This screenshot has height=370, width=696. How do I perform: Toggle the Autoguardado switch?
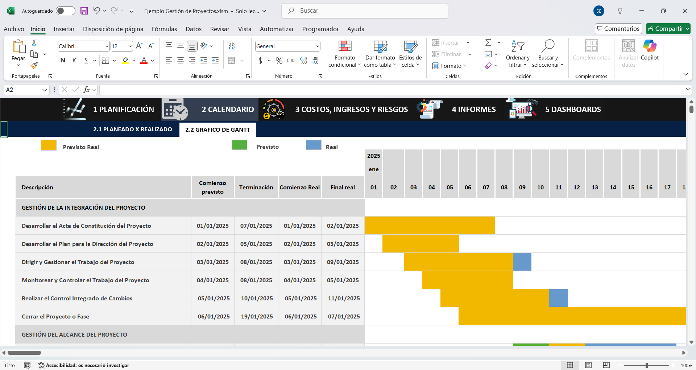(66, 11)
